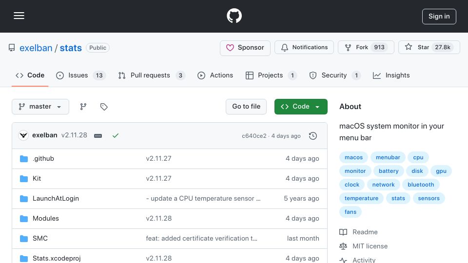Click the folder icon beside Modules
Viewport: 468px width, 263px height.
pyautogui.click(x=24, y=219)
